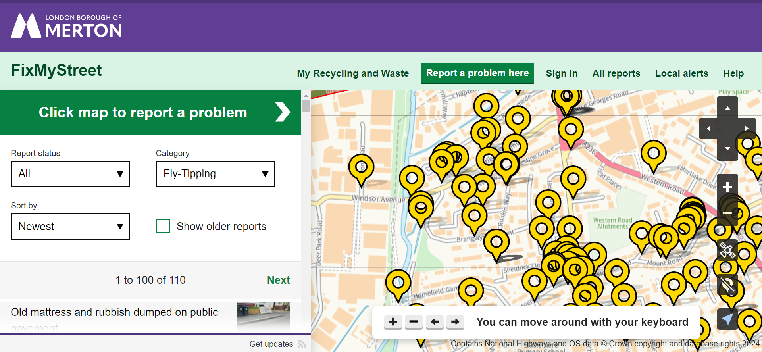
Task: Click the plus key in the keyboard hint bar
Action: click(393, 322)
